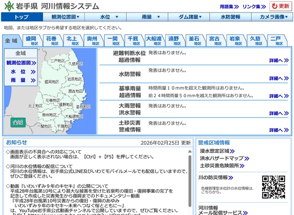The width and height of the screenshot is (294, 215).
Task: Switch to the 奥州地区 tab
Action: (93, 40)
